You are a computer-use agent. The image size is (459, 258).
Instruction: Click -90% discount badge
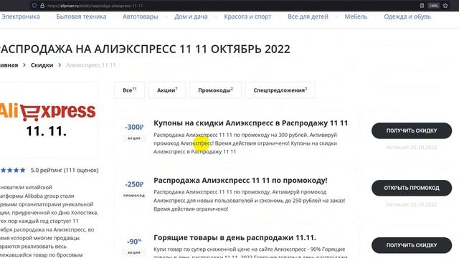[x=134, y=242]
